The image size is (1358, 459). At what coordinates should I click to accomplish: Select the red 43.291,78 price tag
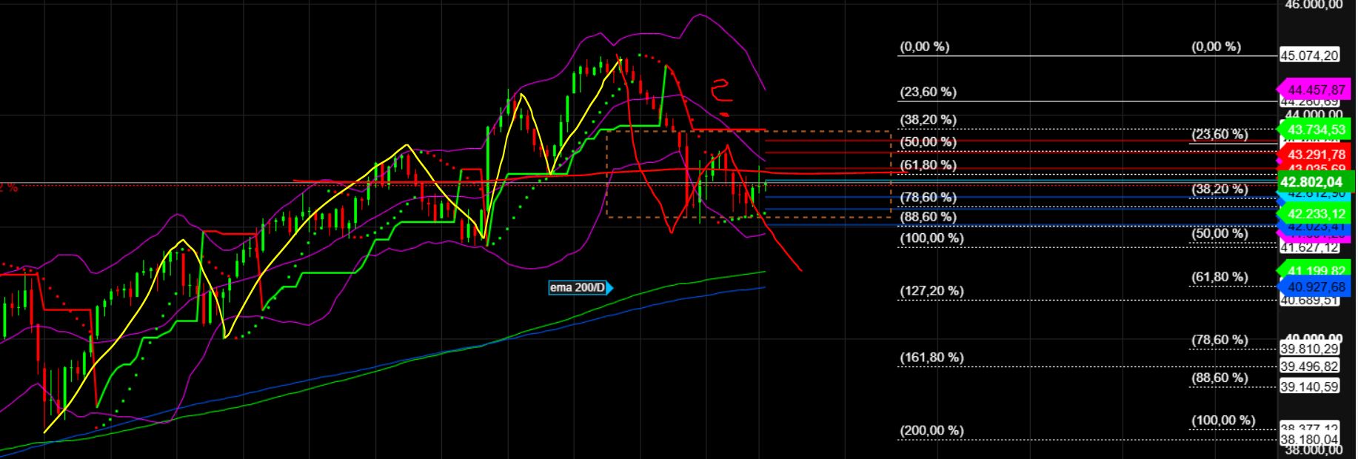pos(1316,155)
